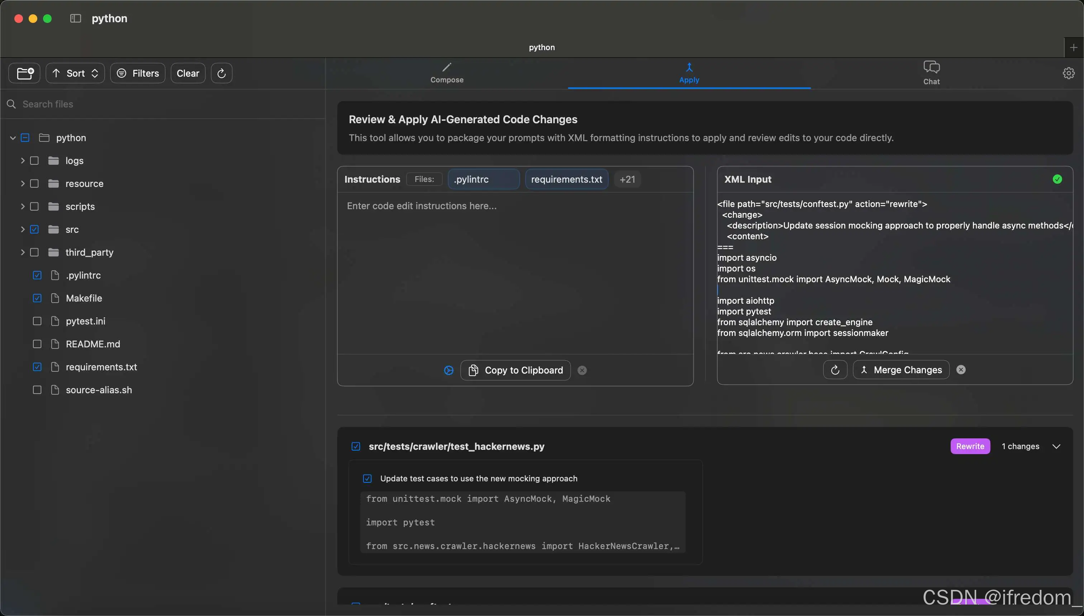Click the refresh file tree icon
1084x616 pixels.
[222, 73]
